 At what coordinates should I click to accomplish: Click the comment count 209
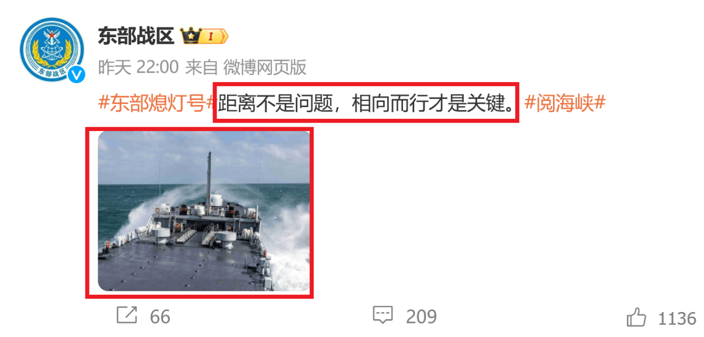(421, 316)
